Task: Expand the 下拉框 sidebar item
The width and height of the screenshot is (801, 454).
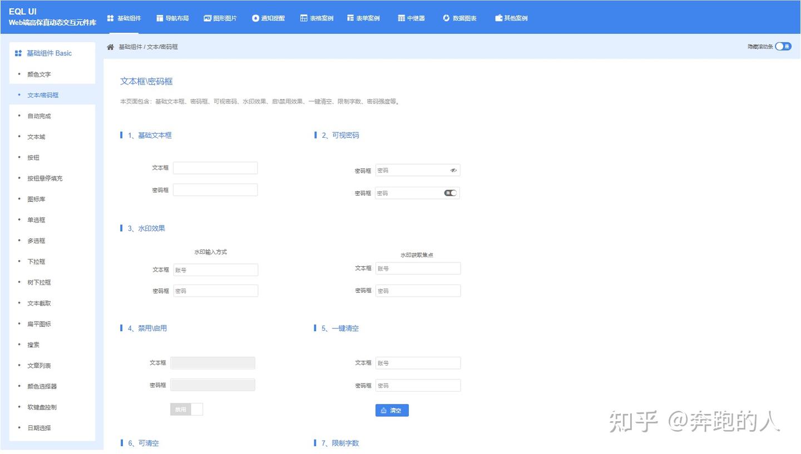Action: [x=36, y=261]
